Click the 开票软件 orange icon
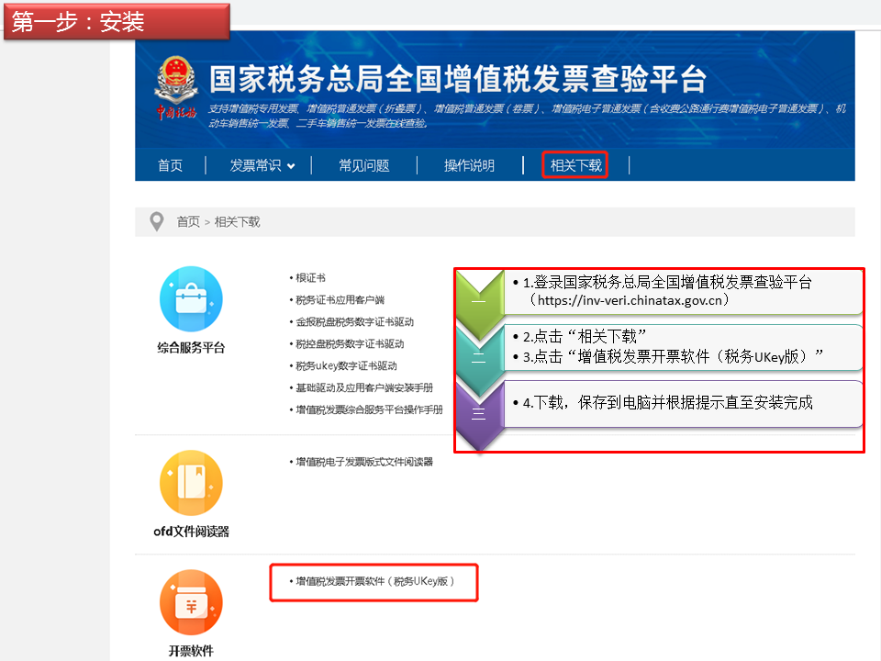The height and width of the screenshot is (661, 881). point(191,602)
